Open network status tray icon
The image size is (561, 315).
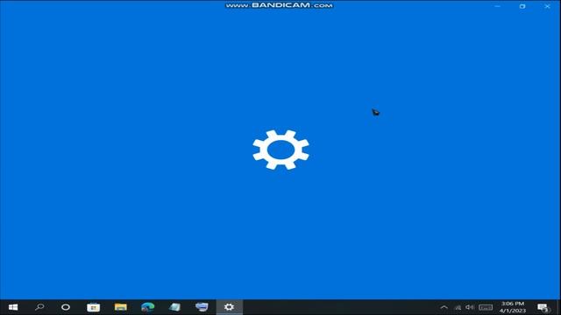458,307
